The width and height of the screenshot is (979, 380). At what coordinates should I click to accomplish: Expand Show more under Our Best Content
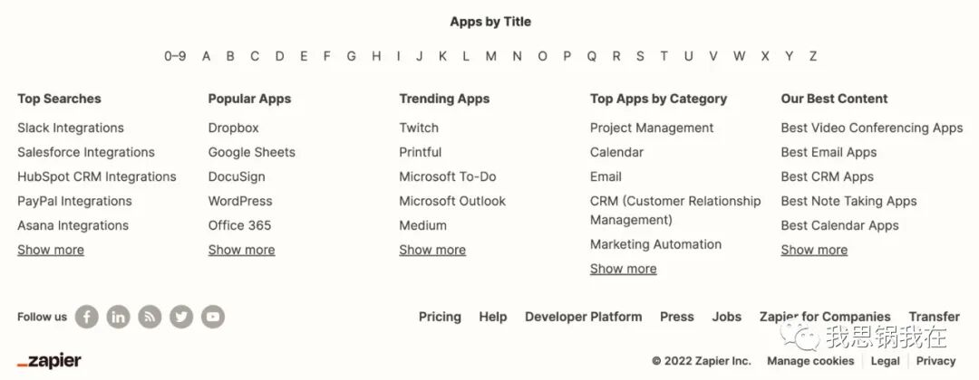click(x=814, y=250)
